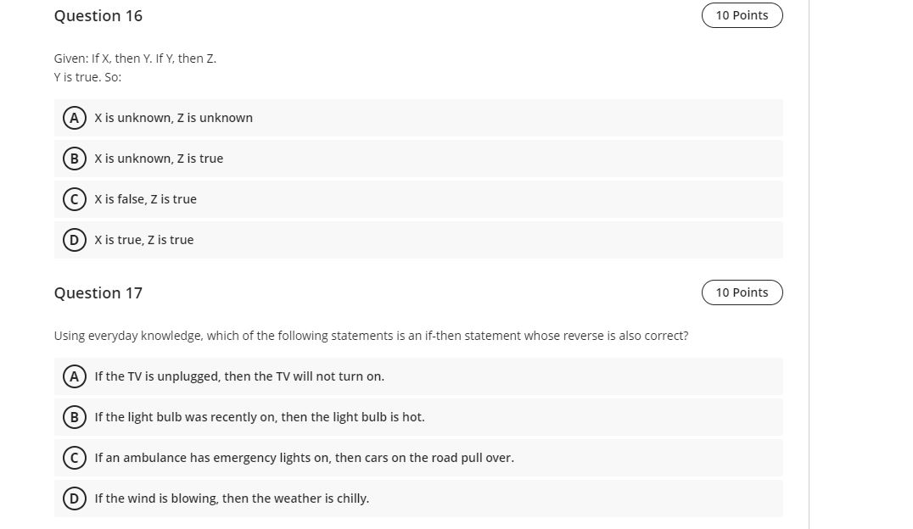The image size is (913, 529).
Task: Click the Question 17 heading
Action: pyautogui.click(x=98, y=292)
